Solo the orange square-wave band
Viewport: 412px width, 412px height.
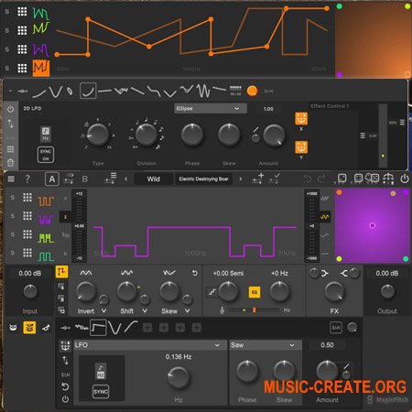[x=13, y=198]
